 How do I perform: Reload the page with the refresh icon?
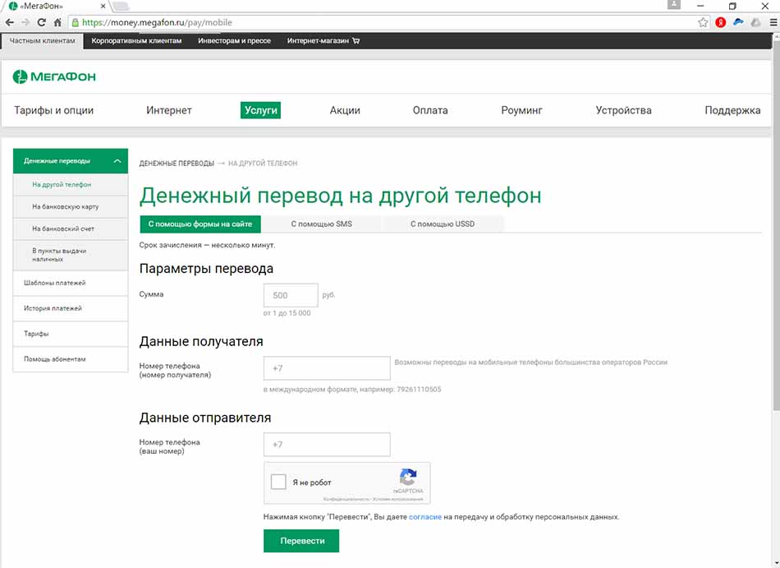coord(41,22)
